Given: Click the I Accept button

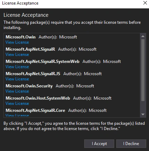Looking at the screenshot, I should point(99,144).
